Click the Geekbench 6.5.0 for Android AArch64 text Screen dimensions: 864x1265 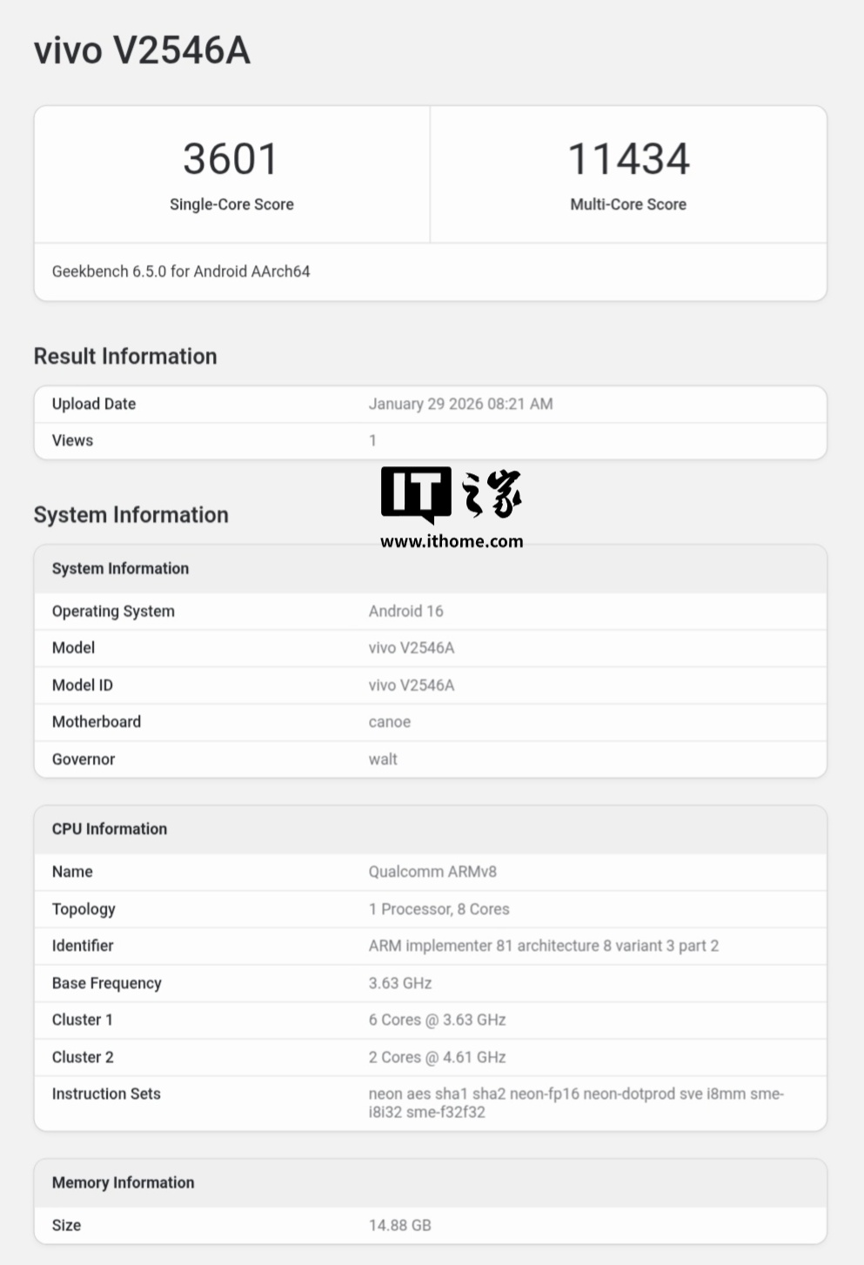(x=181, y=271)
